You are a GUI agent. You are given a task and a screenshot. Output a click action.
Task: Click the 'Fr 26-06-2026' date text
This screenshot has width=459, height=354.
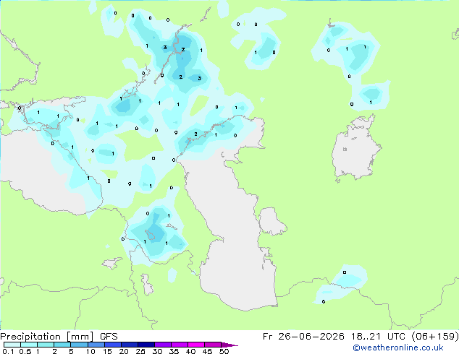(303, 337)
